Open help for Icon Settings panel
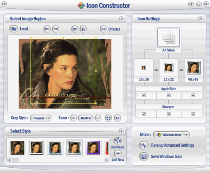The width and height of the screenshot is (210, 173). click(201, 19)
